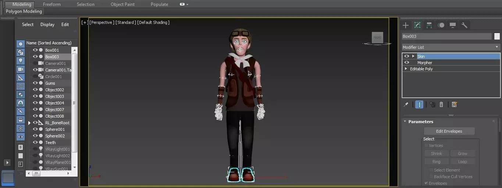Click the Box003 object name field
Viewport: 502px width, 188px height.
click(446, 36)
